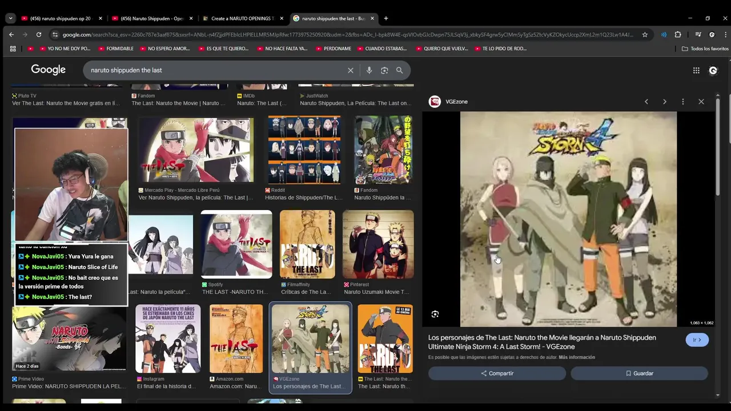Click the 'Compartir' share button
Image resolution: width=731 pixels, height=411 pixels.
coord(497,373)
